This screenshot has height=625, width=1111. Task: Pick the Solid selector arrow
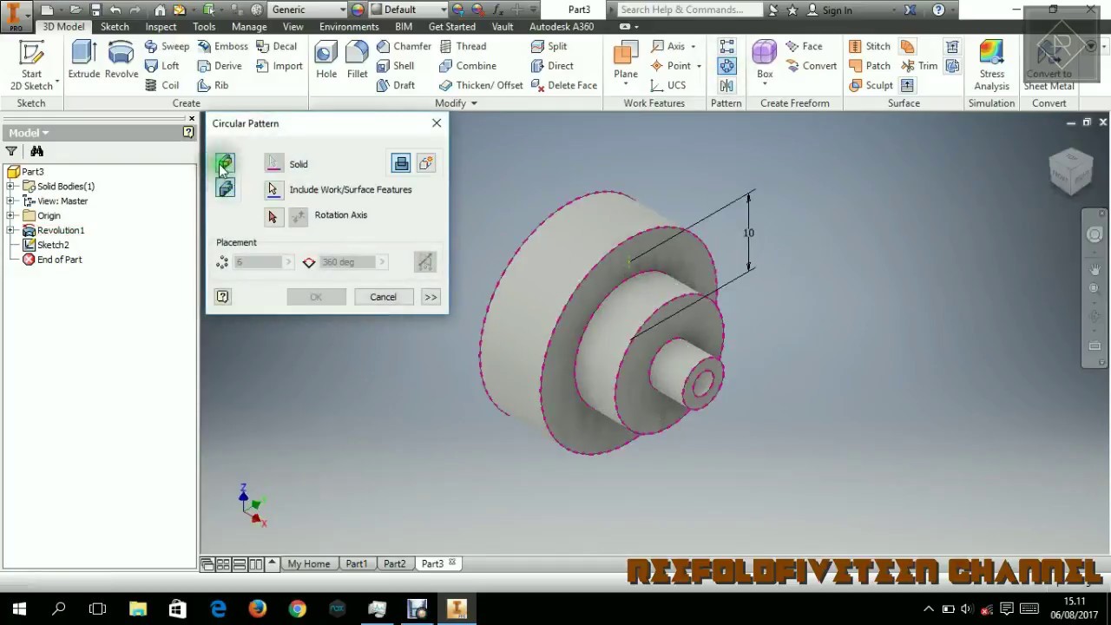pyautogui.click(x=274, y=164)
